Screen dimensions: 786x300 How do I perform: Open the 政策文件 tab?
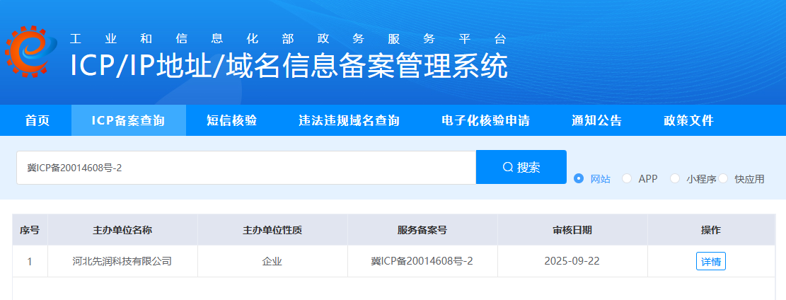coord(689,120)
